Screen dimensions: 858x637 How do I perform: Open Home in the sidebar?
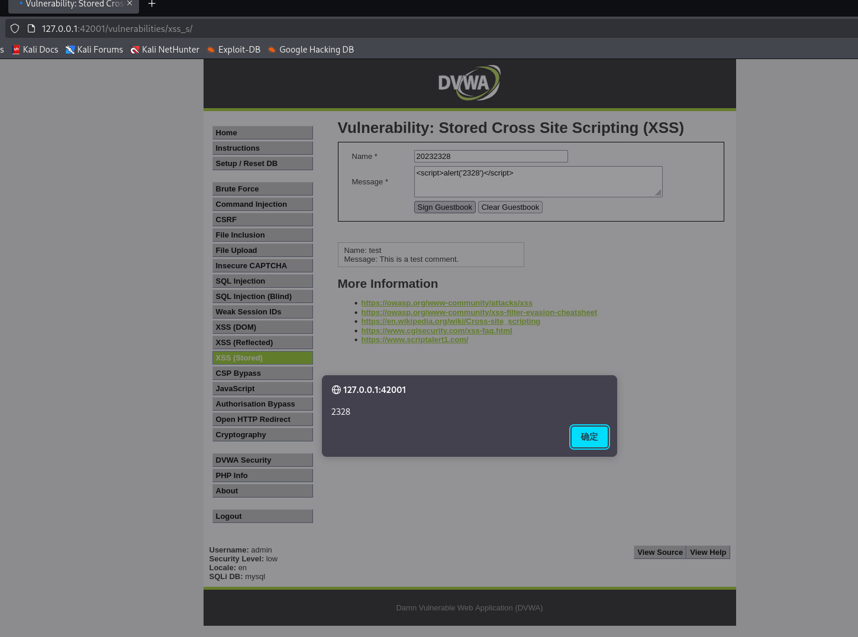(x=262, y=132)
